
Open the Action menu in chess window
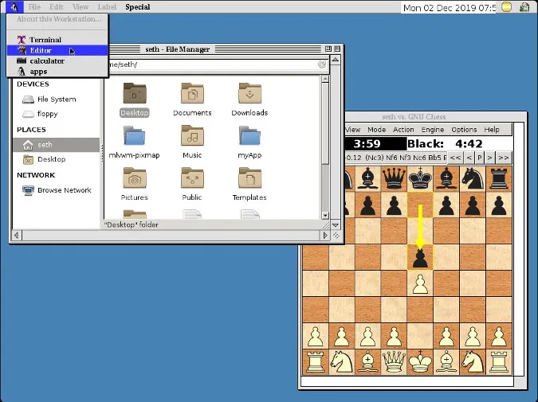point(403,130)
